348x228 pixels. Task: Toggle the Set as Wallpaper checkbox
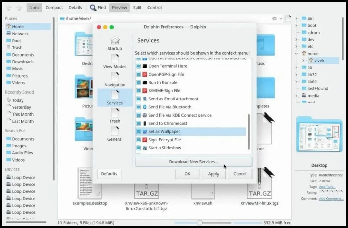[138, 131]
